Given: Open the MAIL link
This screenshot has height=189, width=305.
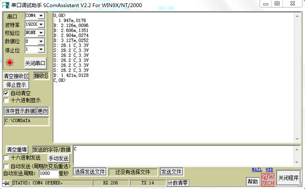Looking at the screenshot, I should tap(257, 170).
